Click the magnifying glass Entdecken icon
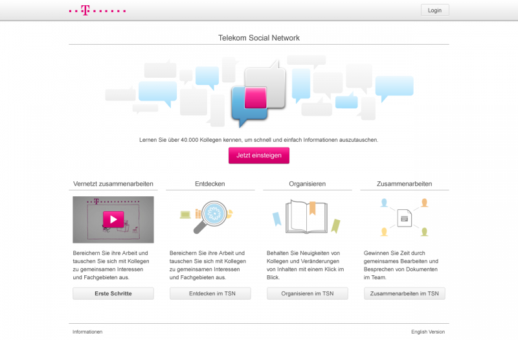518x340 pixels. [x=209, y=217]
